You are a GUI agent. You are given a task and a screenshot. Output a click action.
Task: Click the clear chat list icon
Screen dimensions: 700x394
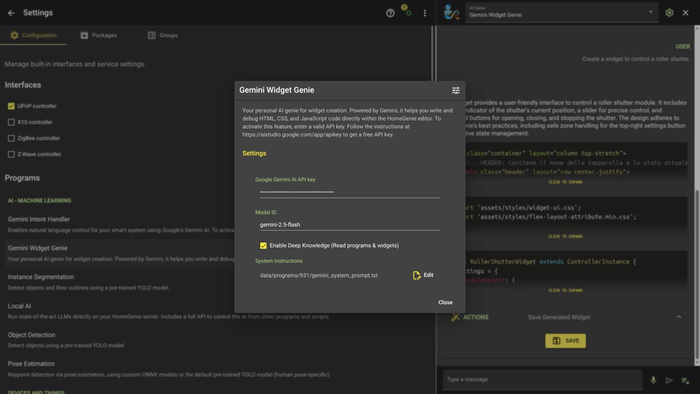[x=685, y=380]
